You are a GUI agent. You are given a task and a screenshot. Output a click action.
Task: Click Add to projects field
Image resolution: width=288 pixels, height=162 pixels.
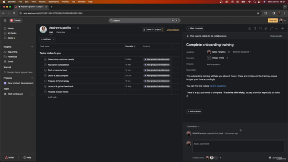click(213, 64)
